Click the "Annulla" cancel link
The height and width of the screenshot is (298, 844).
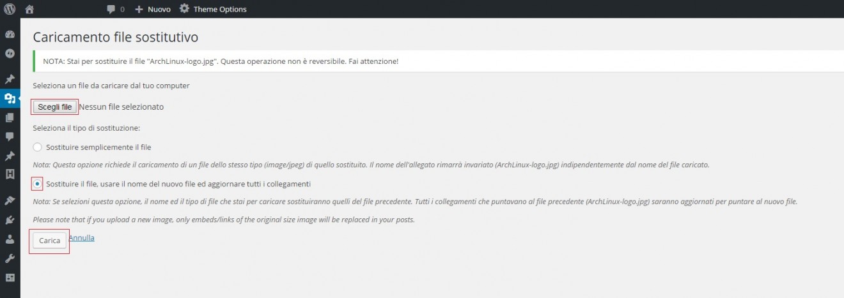(82, 238)
